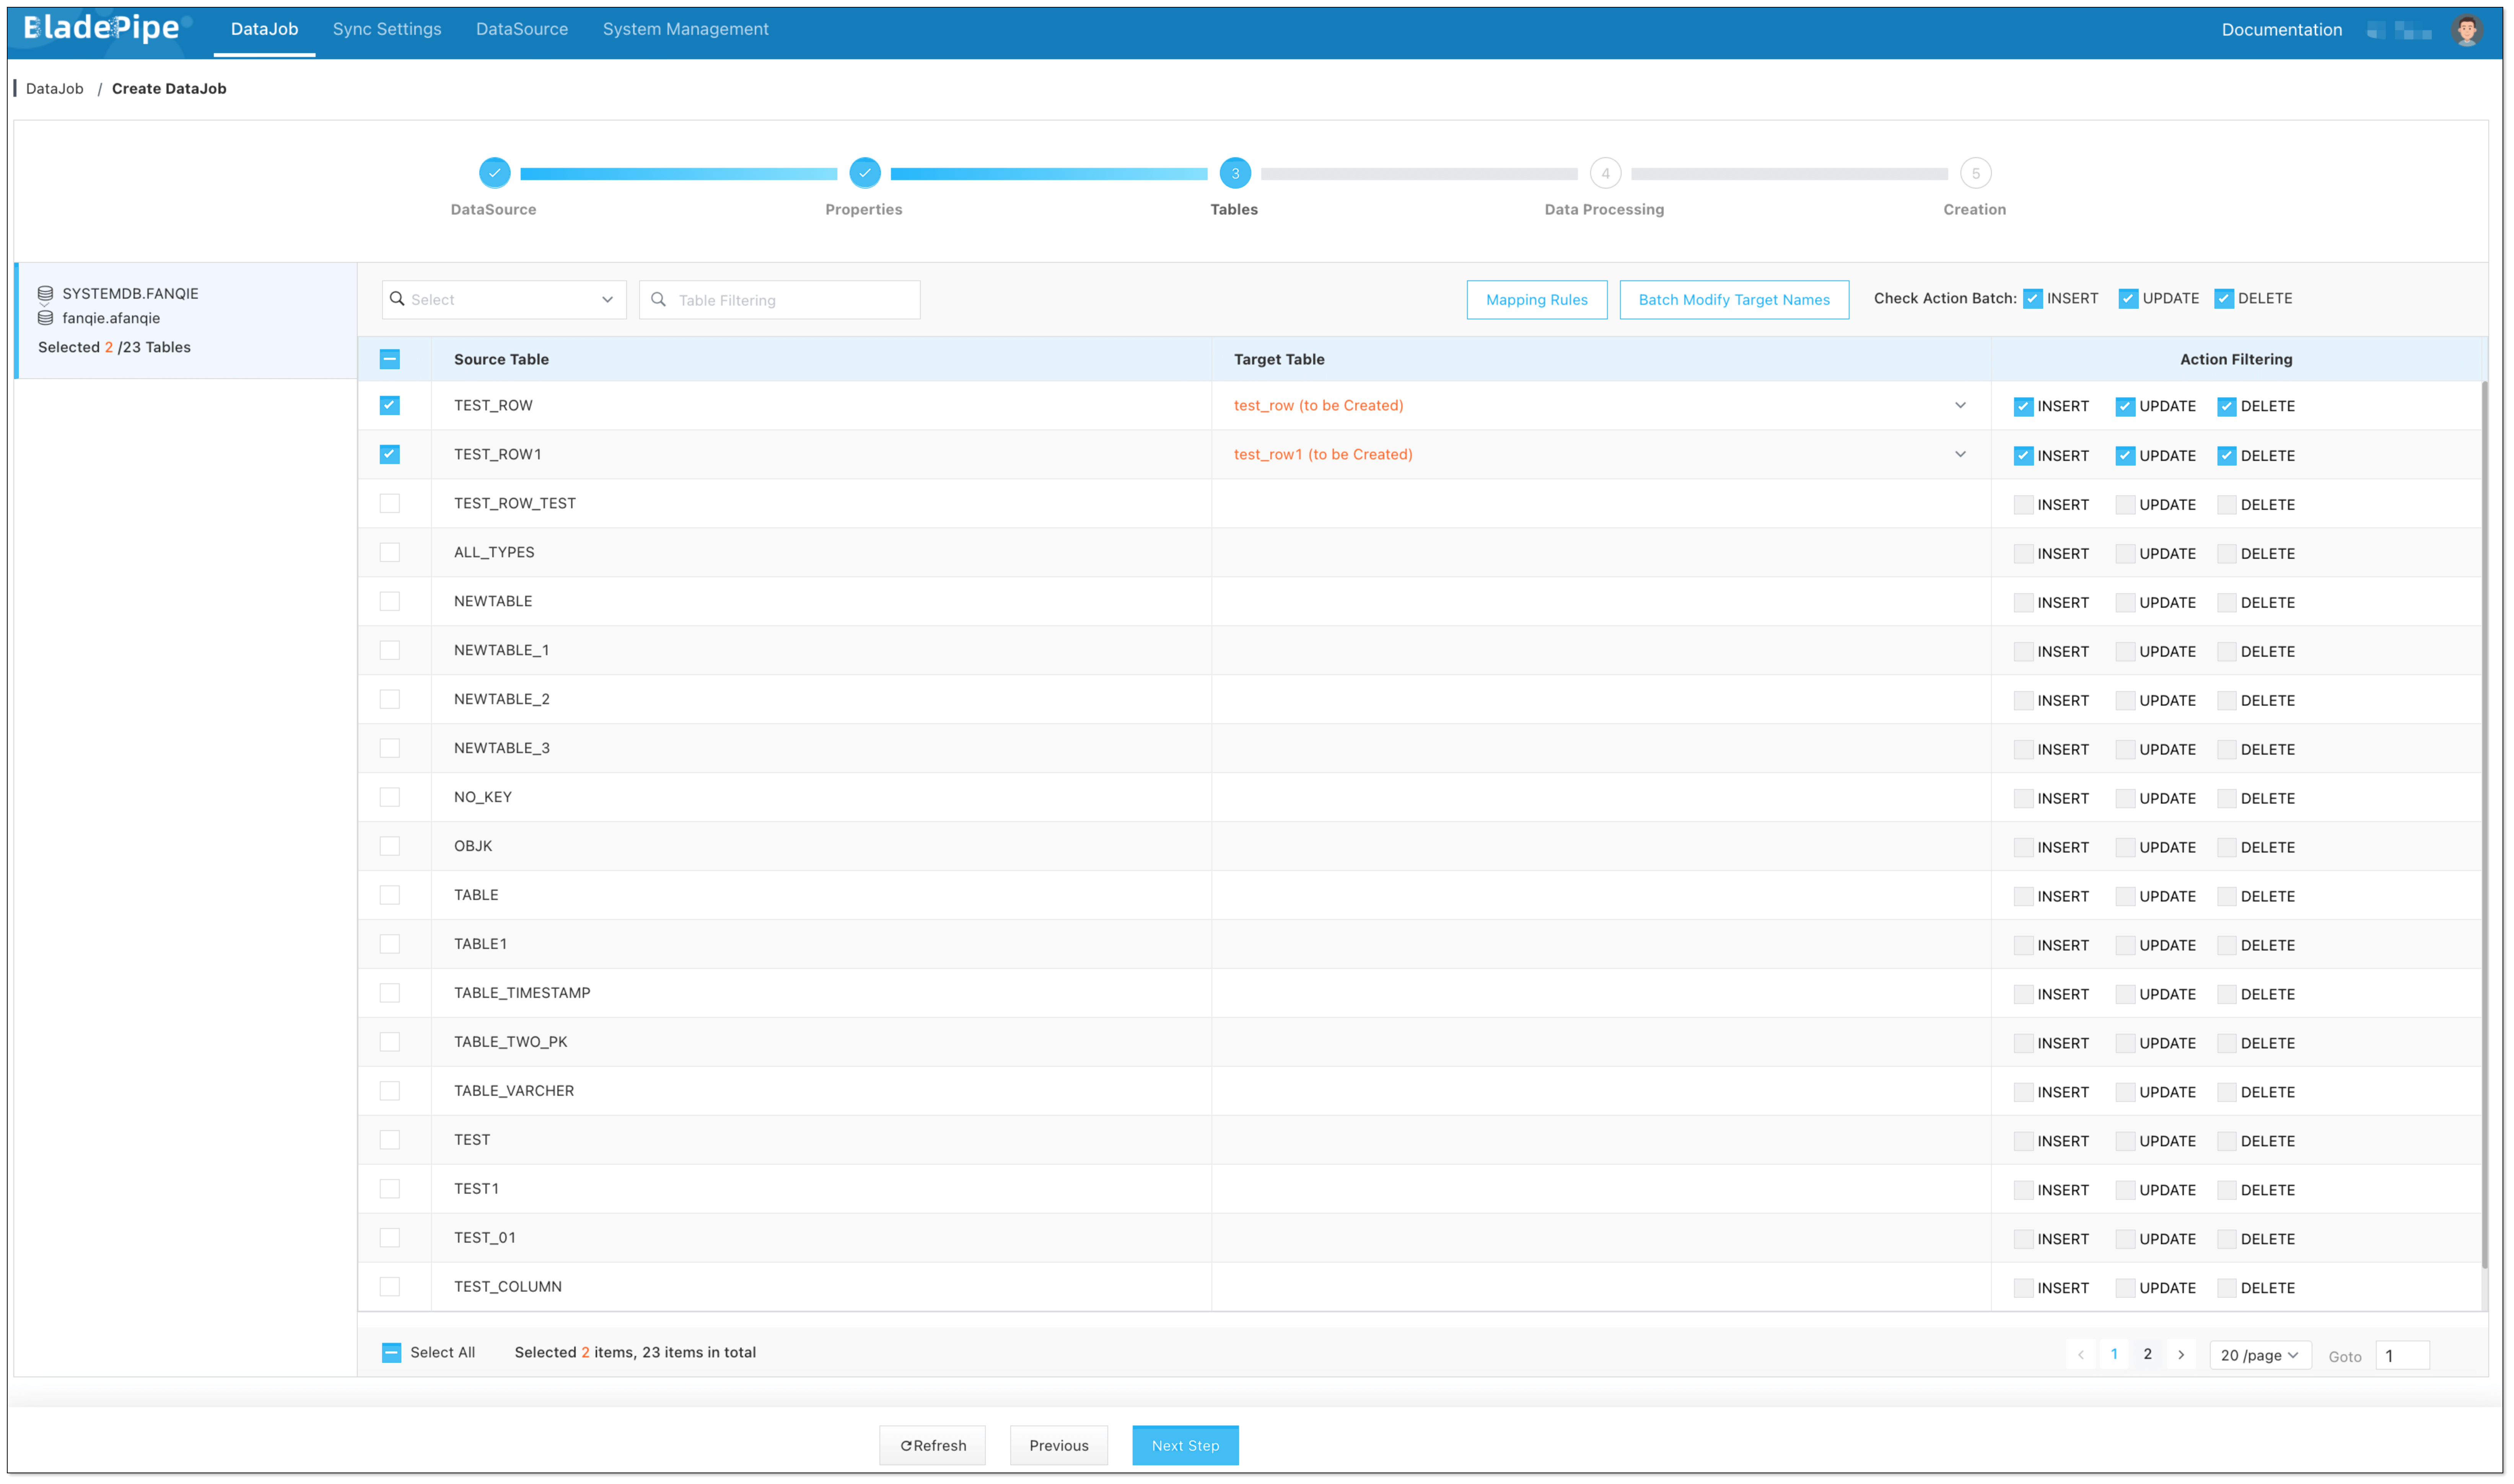This screenshot has width=2514, height=1484.
Task: Click the SYSTEMDB.FANQIE database icon
Action: [45, 293]
